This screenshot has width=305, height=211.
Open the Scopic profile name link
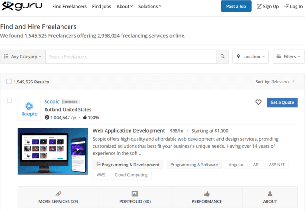pos(52,101)
